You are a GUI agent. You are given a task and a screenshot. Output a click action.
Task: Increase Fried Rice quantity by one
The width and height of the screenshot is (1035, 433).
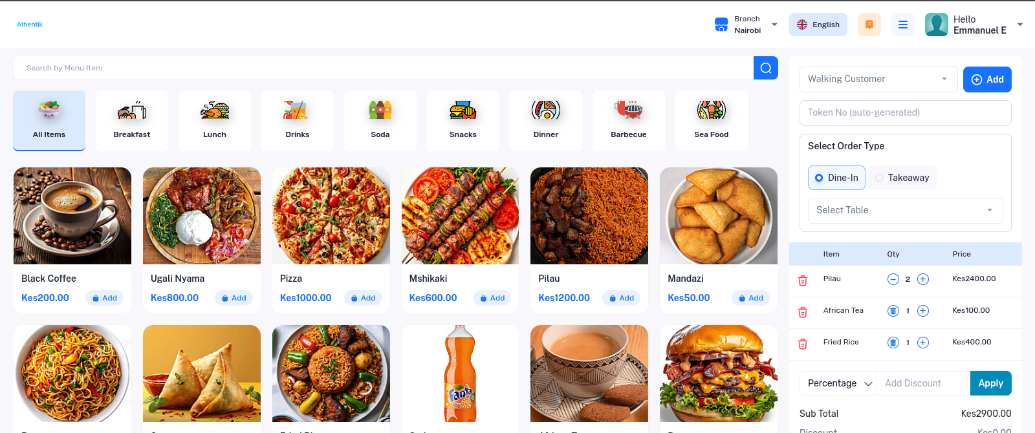tap(923, 343)
